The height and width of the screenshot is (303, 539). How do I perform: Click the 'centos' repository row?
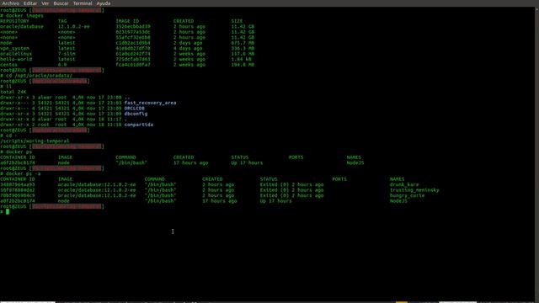pyautogui.click(x=8, y=65)
